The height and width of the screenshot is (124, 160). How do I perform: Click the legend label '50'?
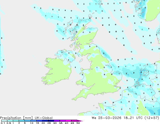(78, 123)
